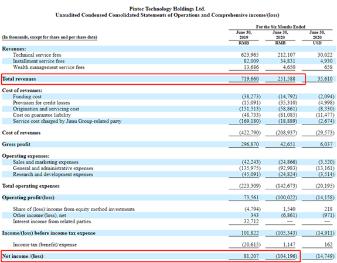The image size is (337, 263).
Task: Select 'Share of (loss)/income from equity method investments'
Action: [x=74, y=209]
